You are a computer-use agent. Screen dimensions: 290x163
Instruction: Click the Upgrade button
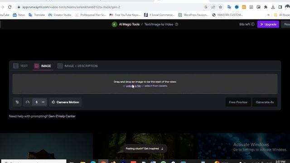click(268, 24)
